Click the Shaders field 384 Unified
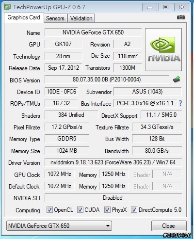The image size is (194, 239). coord(71,115)
